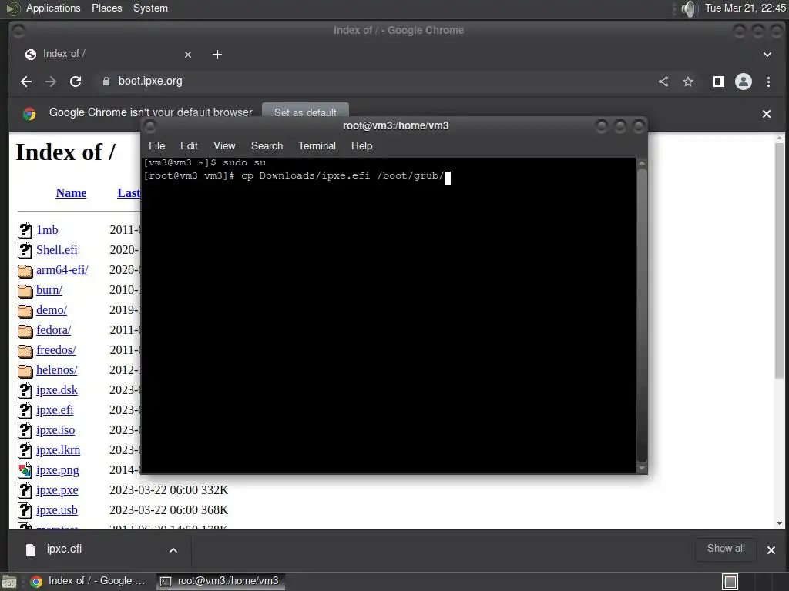Open the System menu

click(150, 8)
